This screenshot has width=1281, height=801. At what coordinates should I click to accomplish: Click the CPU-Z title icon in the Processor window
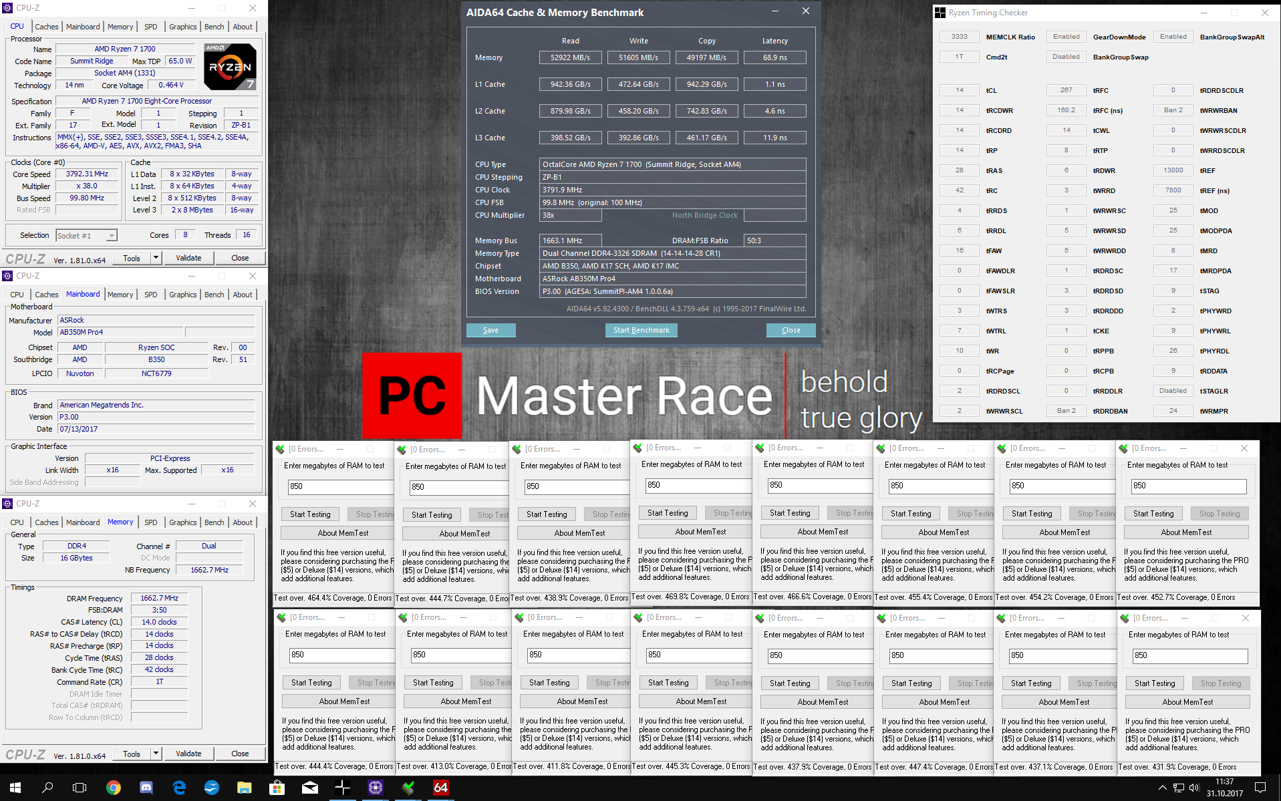coord(7,8)
